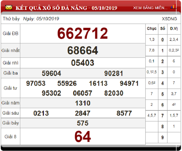Screen dimensions: 182x151
Task: Click the XSDNG code label
Action: (169, 19)
